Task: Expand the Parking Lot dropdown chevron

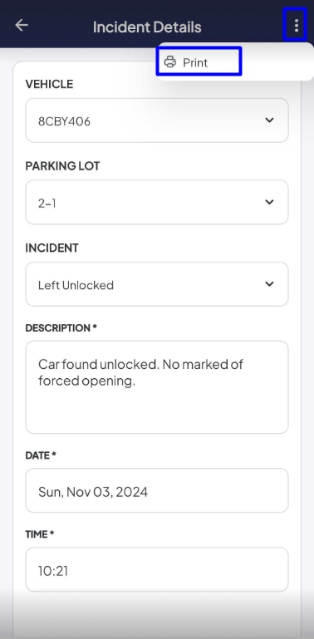Action: (x=269, y=202)
